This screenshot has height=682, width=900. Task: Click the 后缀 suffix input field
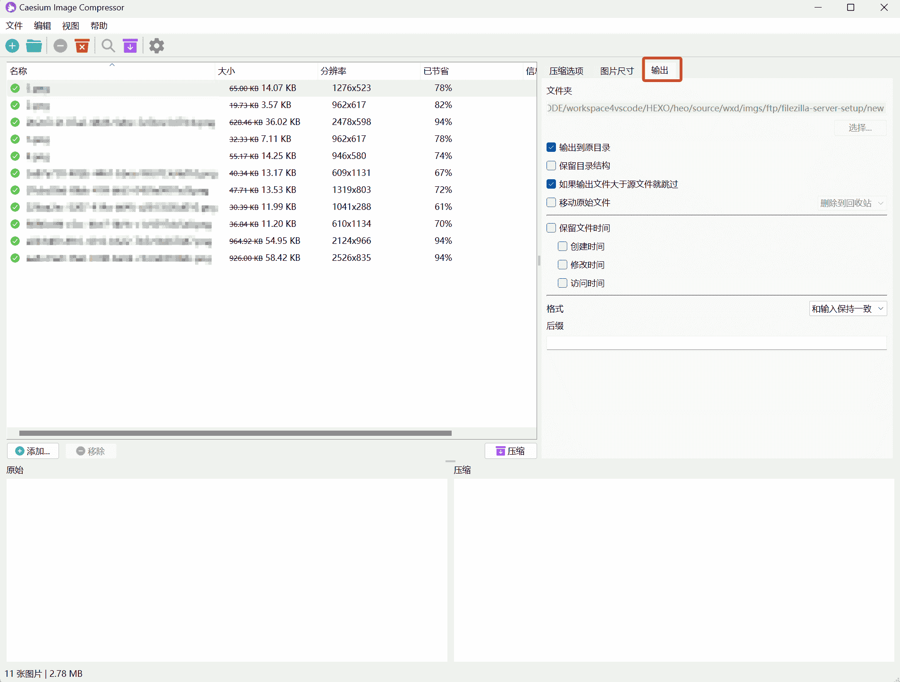tap(716, 343)
